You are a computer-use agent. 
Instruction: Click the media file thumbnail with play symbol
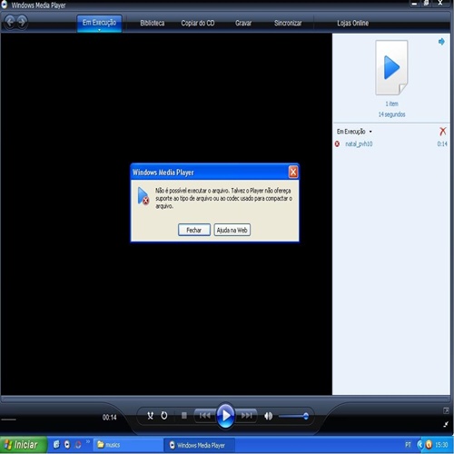point(391,67)
